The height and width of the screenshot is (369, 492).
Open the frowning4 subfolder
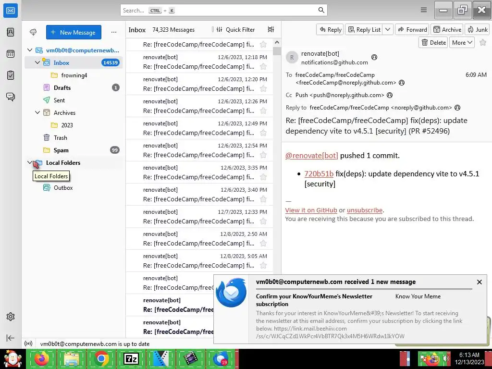(74, 75)
